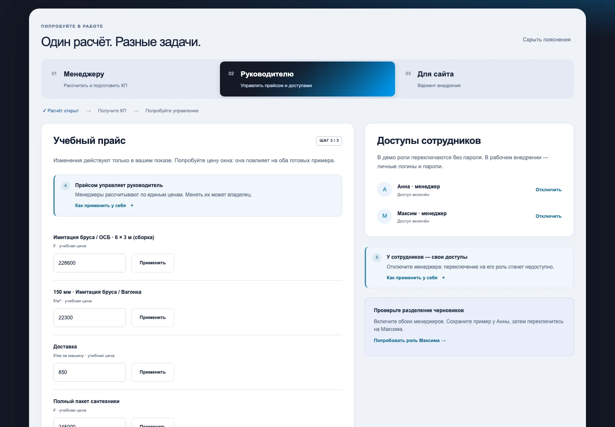Viewport: 615px width, 427px height.
Task: Click Максим's avatar icon
Action: [x=384, y=216]
